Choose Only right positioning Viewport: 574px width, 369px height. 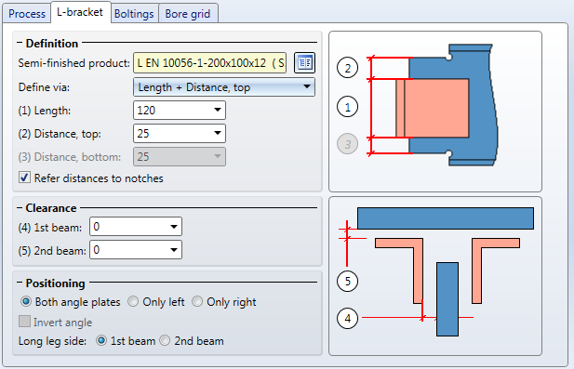point(197,302)
